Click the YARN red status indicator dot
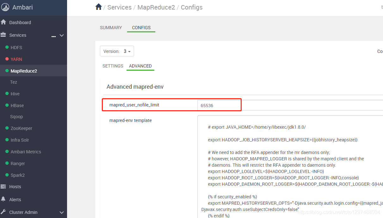 tap(7, 59)
